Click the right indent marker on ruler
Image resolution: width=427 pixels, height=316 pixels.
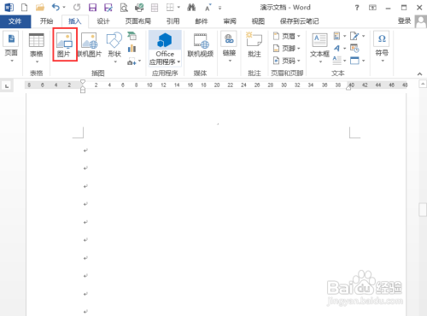[x=348, y=88]
